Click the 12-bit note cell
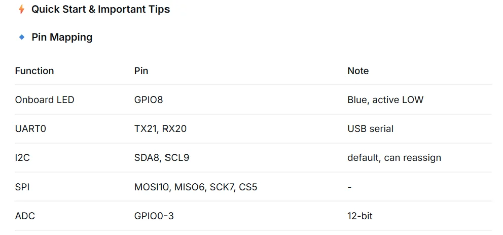 [360, 216]
